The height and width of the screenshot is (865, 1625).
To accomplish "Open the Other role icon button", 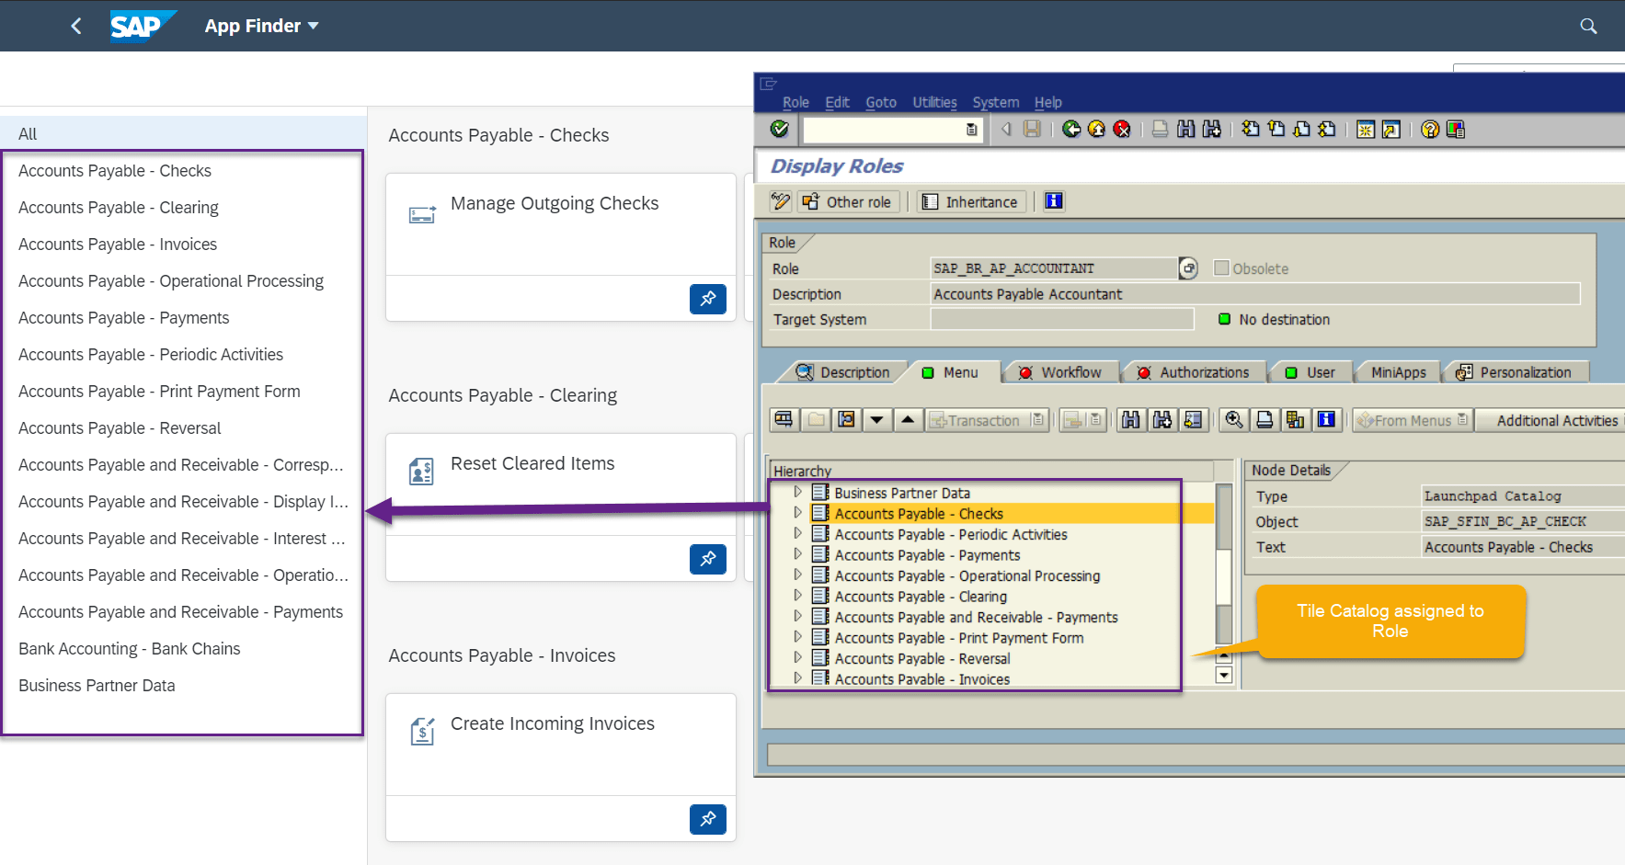I will 848,201.
